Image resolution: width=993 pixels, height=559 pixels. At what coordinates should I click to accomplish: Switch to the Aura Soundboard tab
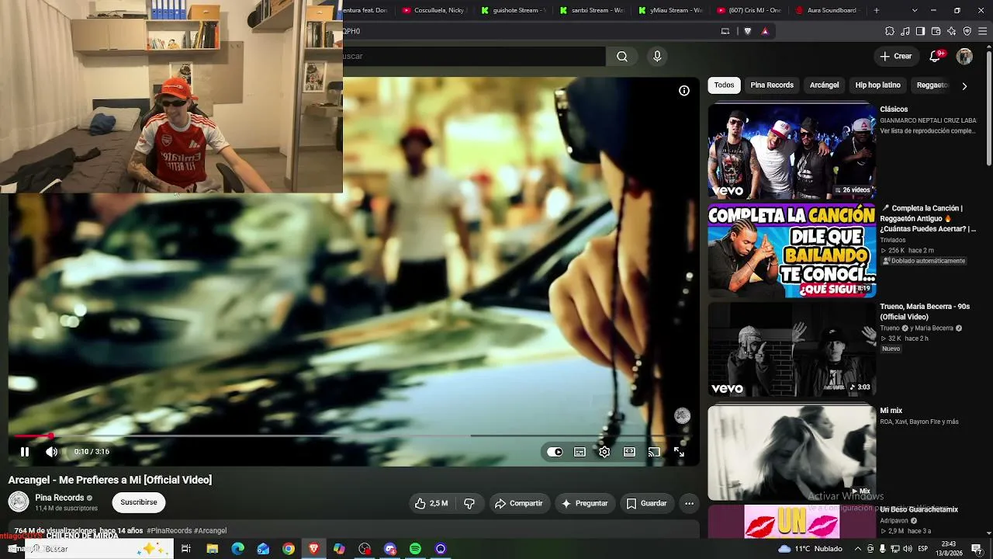pos(826,11)
